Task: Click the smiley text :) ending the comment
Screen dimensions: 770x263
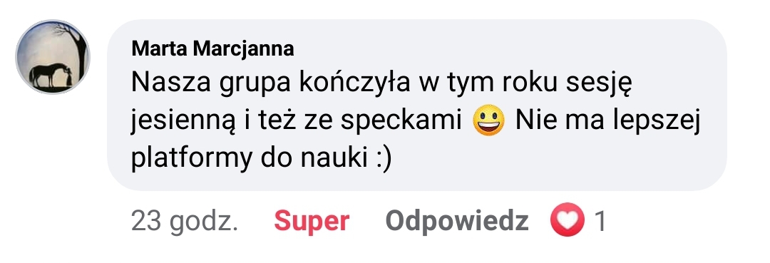Action: [384, 160]
